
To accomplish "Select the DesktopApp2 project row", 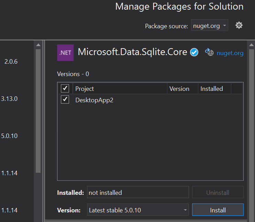I will click(150, 100).
